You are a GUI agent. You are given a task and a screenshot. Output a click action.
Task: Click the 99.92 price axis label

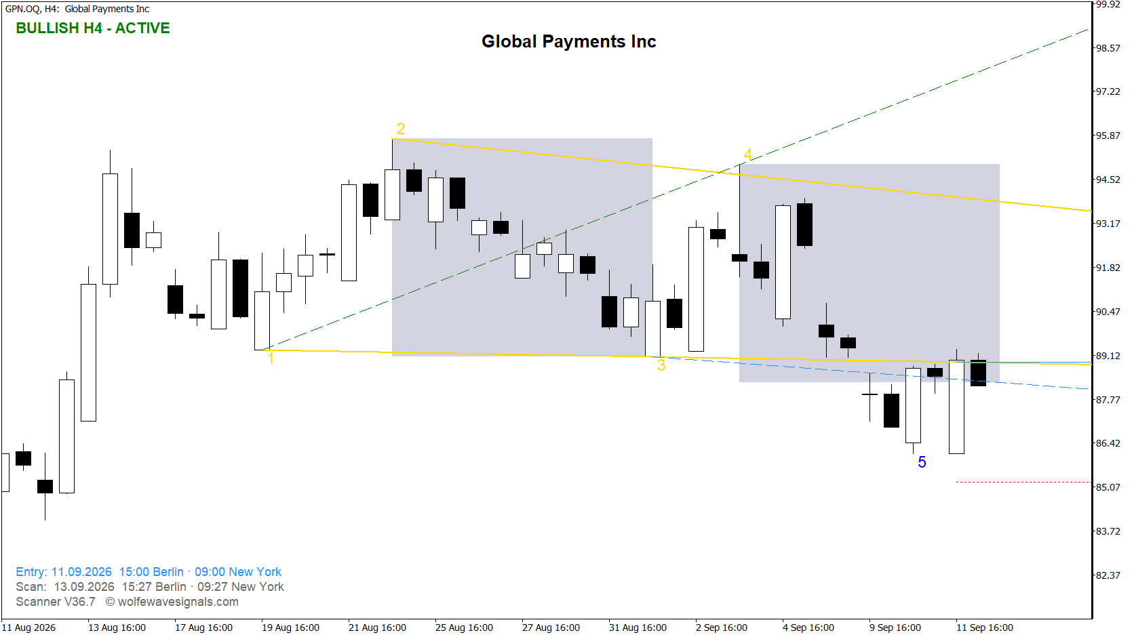(1108, 4)
